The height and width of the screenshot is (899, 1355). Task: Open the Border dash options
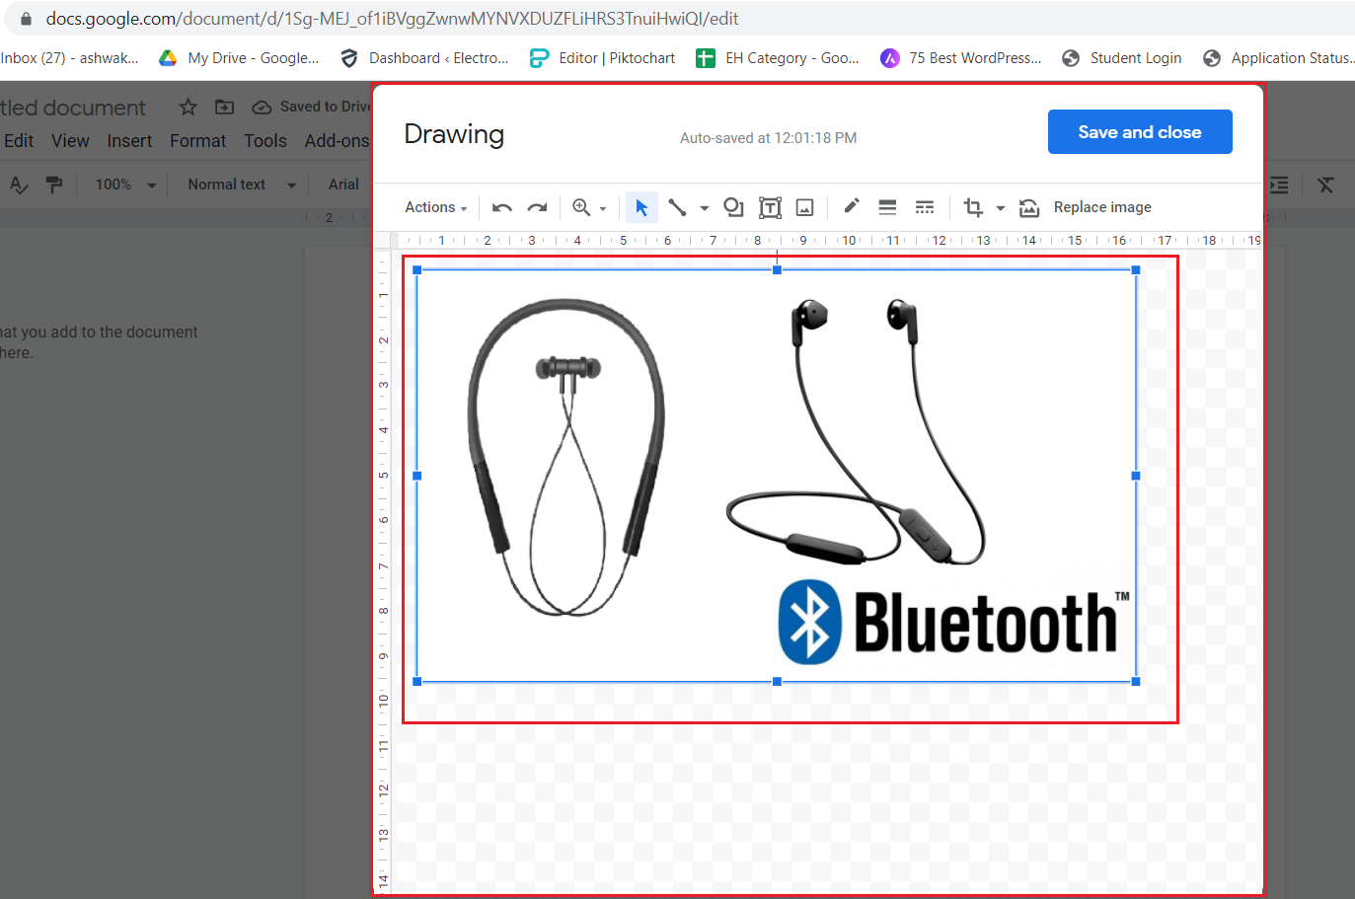[924, 207]
